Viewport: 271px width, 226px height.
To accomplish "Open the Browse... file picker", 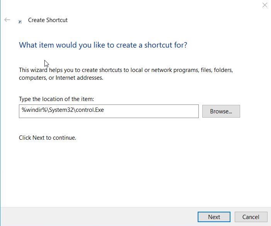I will coord(221,111).
